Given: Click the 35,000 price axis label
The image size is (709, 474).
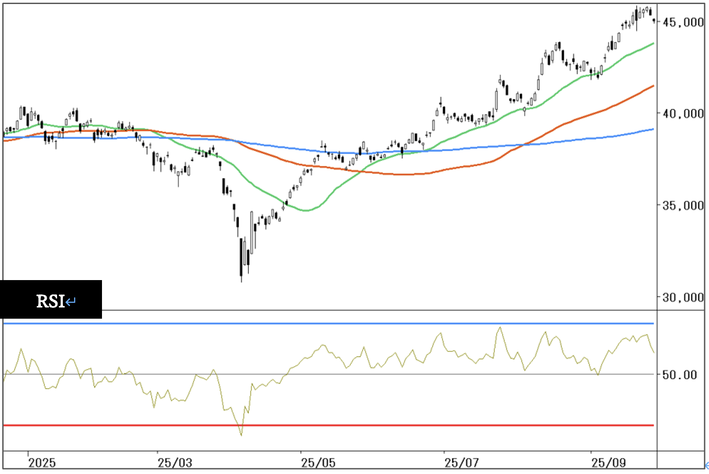Looking at the screenshot, I should pyautogui.click(x=683, y=206).
